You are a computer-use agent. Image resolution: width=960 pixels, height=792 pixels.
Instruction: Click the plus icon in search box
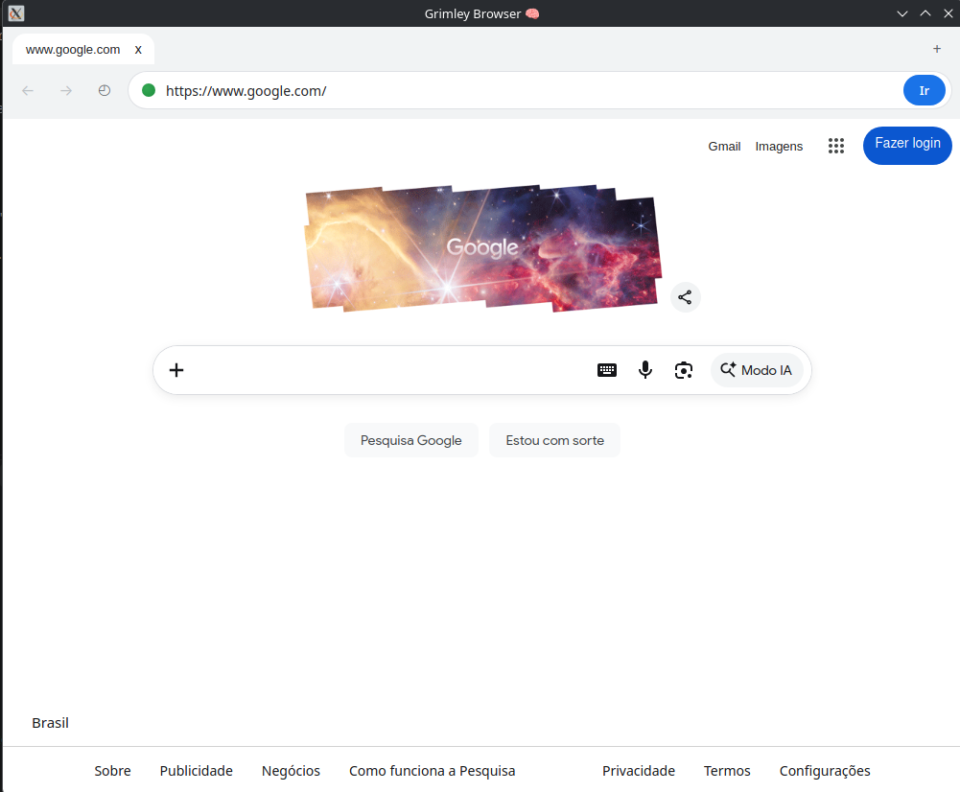click(176, 370)
